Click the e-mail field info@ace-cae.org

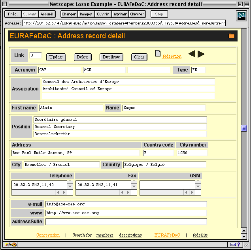coord(126,204)
